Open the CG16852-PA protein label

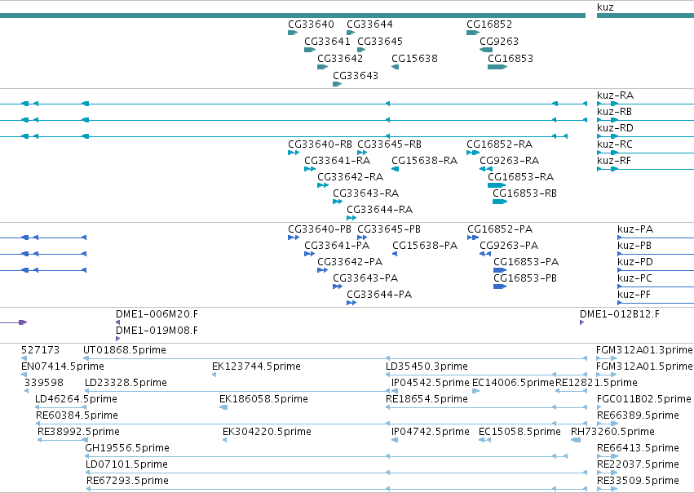pyautogui.click(x=500, y=229)
